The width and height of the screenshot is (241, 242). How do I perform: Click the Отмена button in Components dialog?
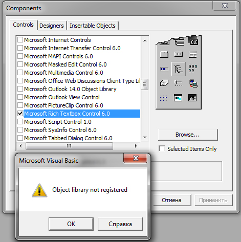tap(171, 200)
